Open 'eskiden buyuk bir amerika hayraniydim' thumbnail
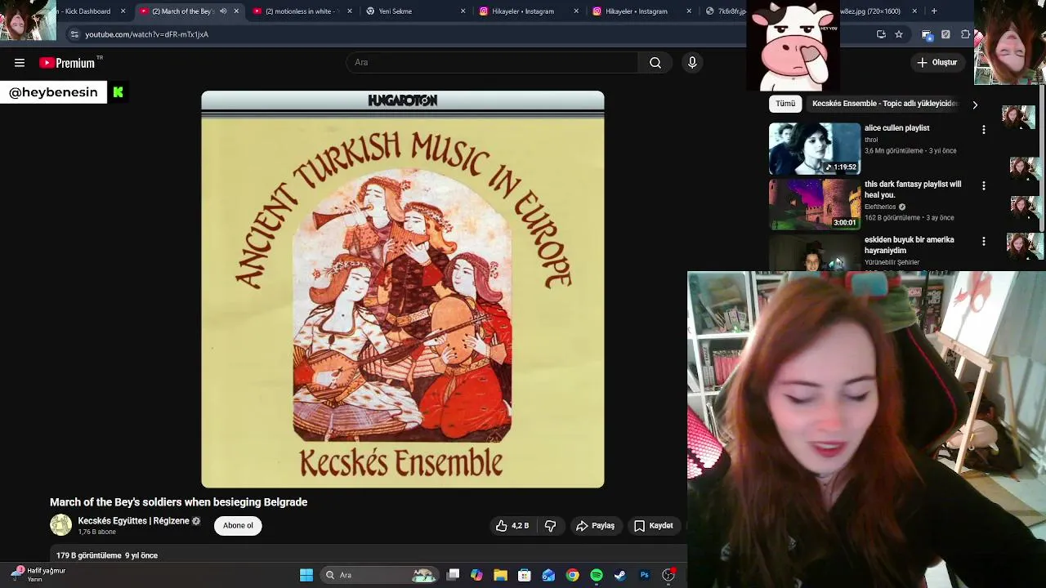The width and height of the screenshot is (1046, 588). click(815, 253)
